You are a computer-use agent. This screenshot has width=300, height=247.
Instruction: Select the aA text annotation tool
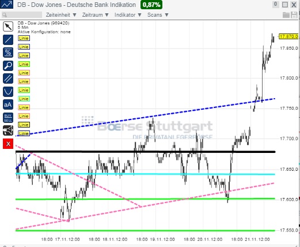pos(8,104)
